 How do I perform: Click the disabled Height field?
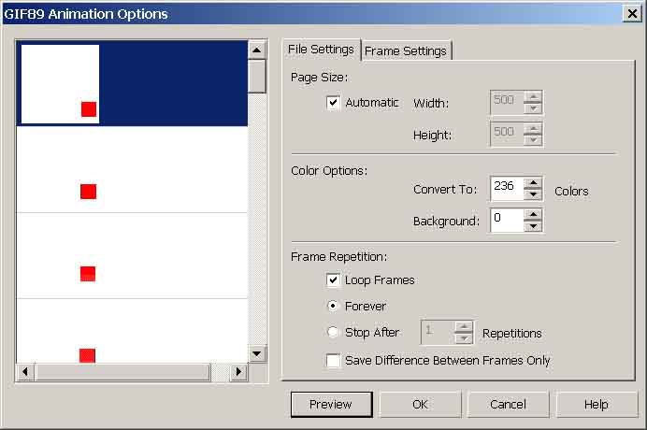[507, 134]
